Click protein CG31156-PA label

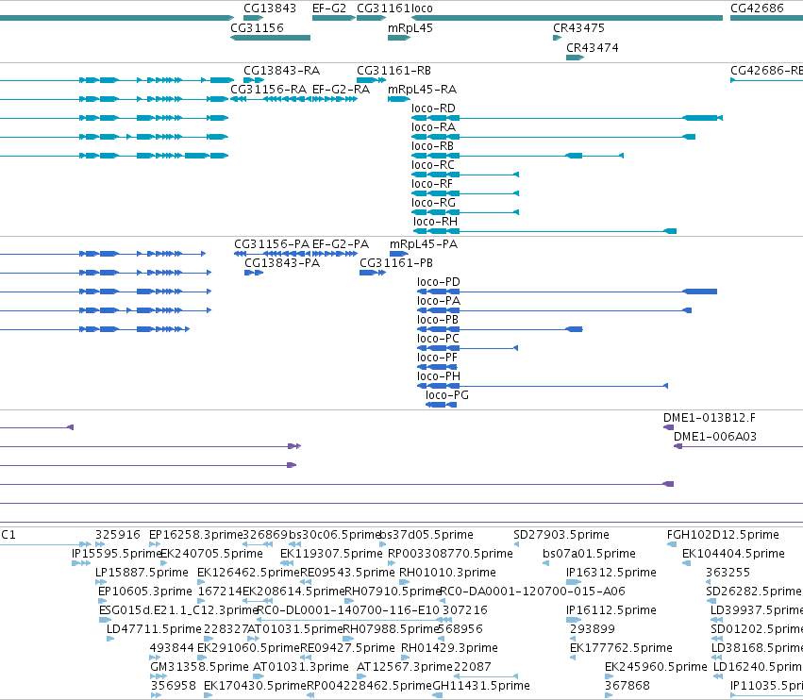(272, 243)
